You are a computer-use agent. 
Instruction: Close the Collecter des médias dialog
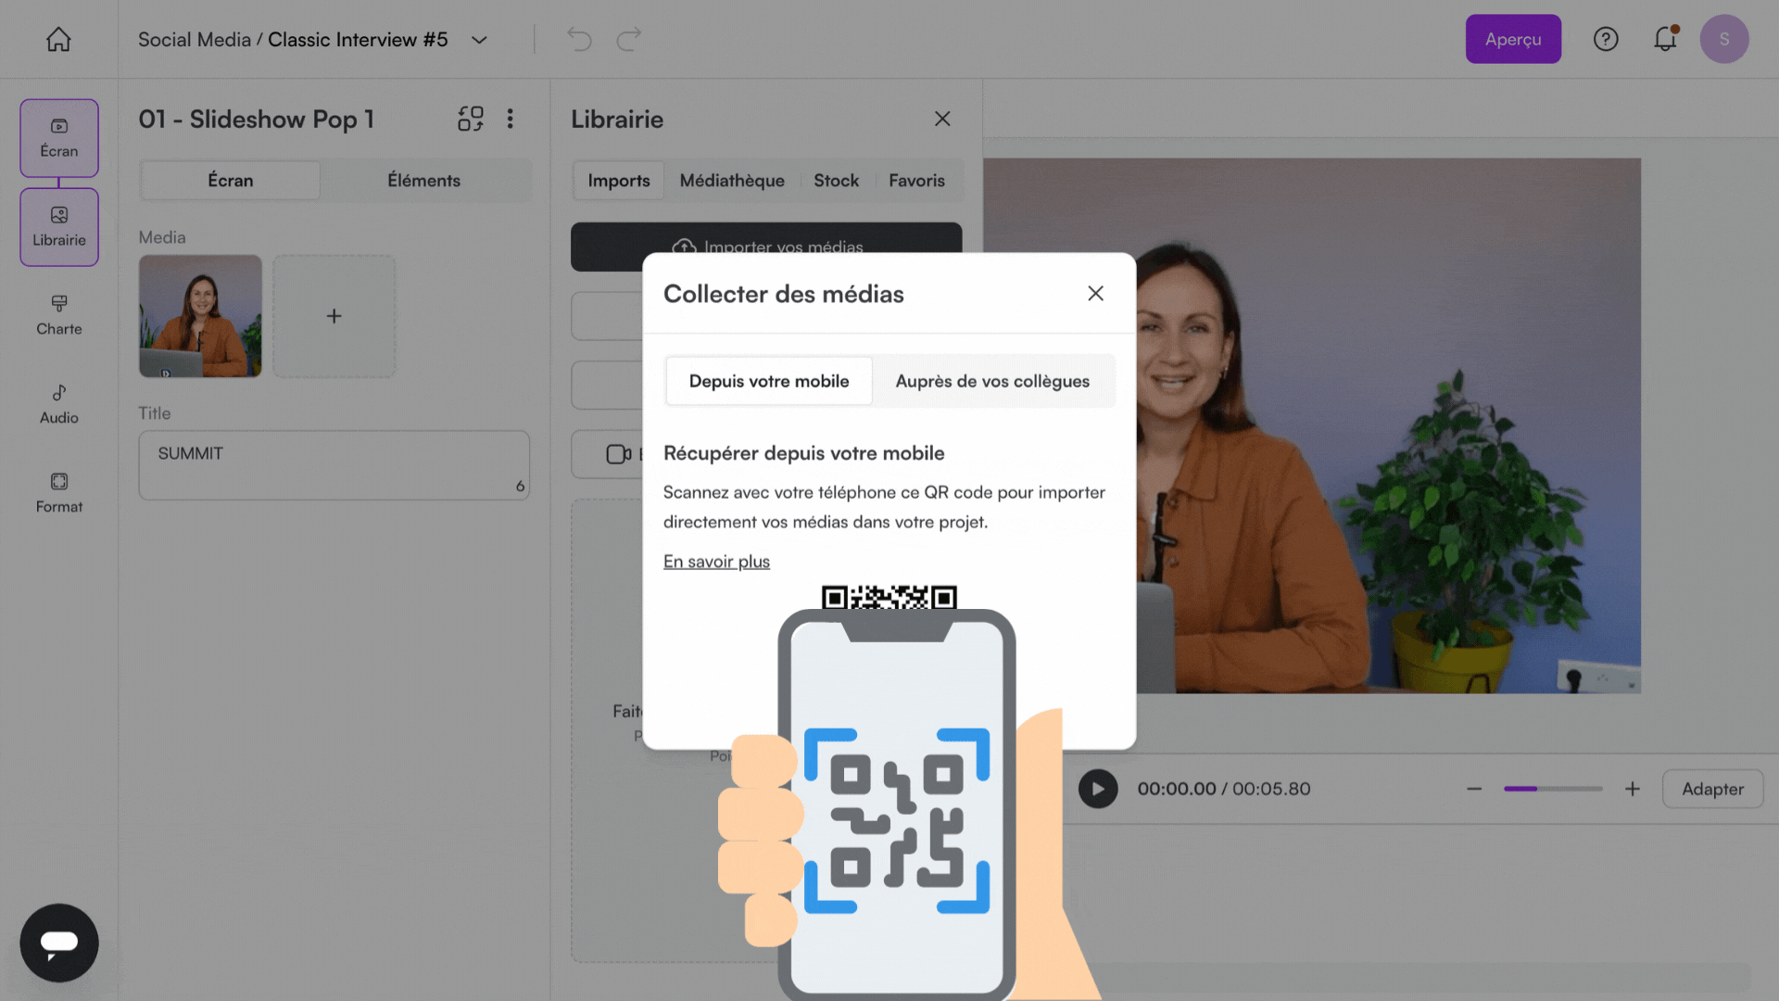(1095, 294)
